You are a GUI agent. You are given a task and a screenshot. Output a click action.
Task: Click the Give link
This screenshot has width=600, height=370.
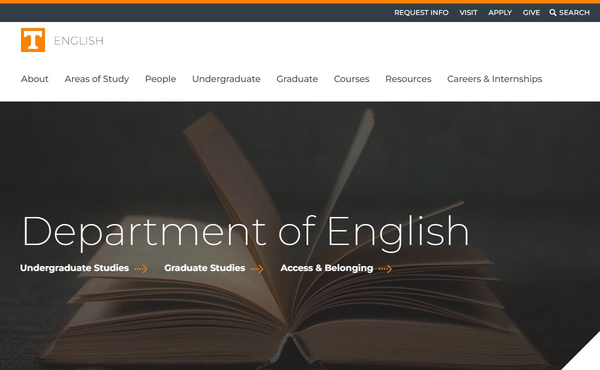531,12
